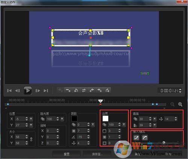The image size is (188, 159).
Task: Click the Position Y value field showing 27
Action: (x=20, y=125)
